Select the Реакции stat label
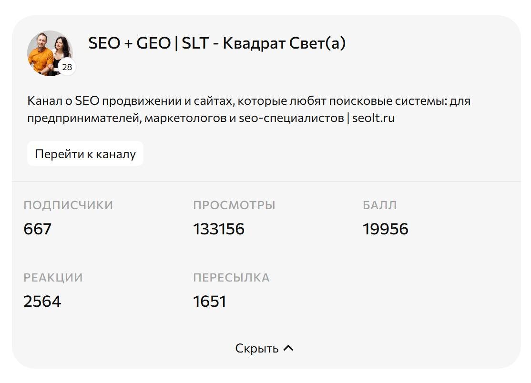The width and height of the screenshot is (531, 383). click(53, 278)
